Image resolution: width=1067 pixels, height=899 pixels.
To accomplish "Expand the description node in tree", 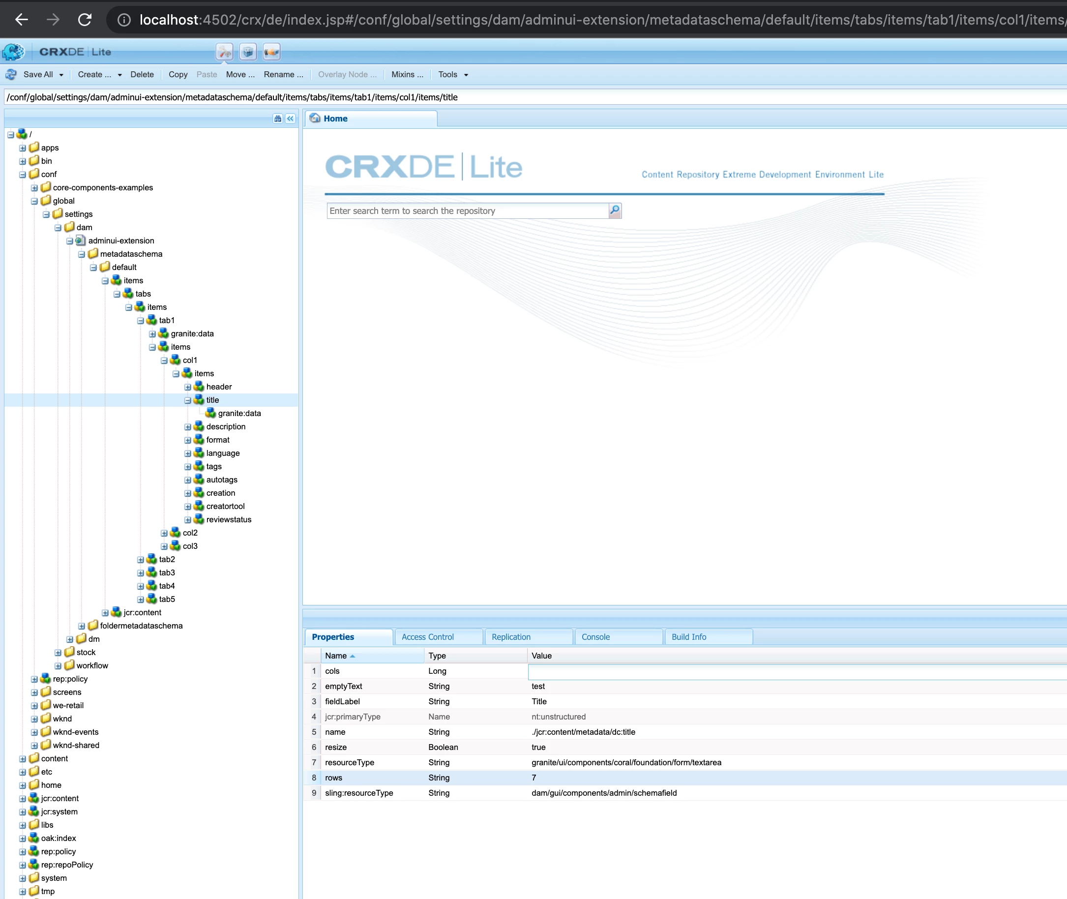I will [187, 427].
